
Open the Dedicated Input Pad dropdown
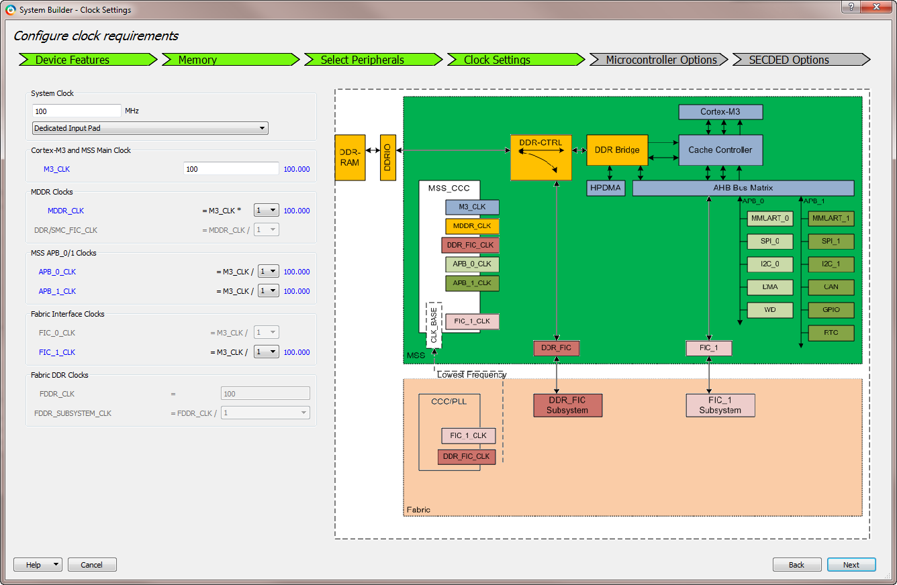click(x=150, y=128)
